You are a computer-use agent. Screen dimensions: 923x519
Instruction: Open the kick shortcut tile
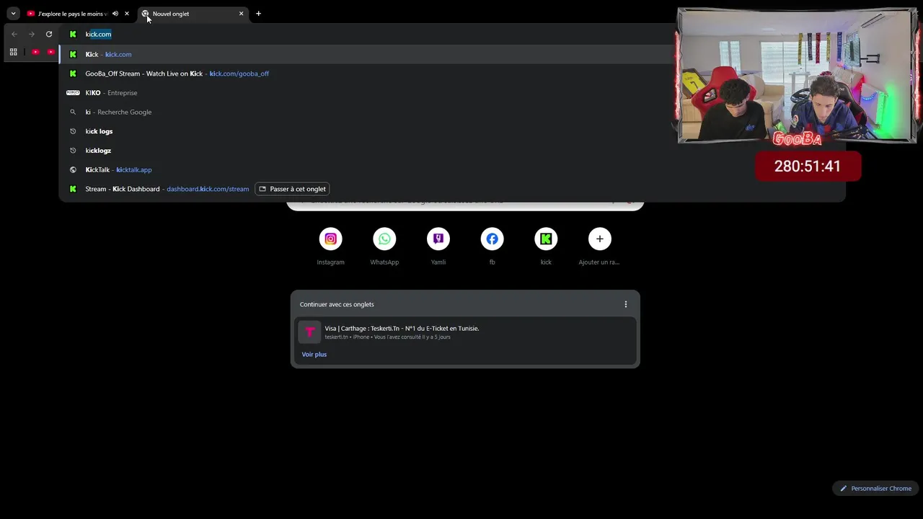pos(546,246)
